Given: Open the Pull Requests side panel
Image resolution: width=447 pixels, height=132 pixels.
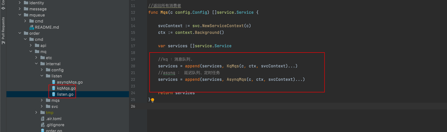Looking at the screenshot, I should coord(3,31).
